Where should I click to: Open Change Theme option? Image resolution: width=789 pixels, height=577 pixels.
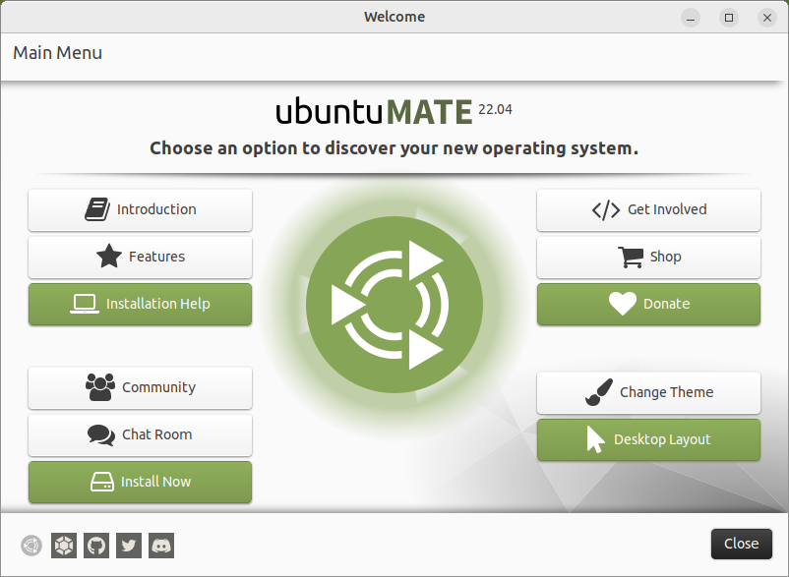pyautogui.click(x=648, y=392)
